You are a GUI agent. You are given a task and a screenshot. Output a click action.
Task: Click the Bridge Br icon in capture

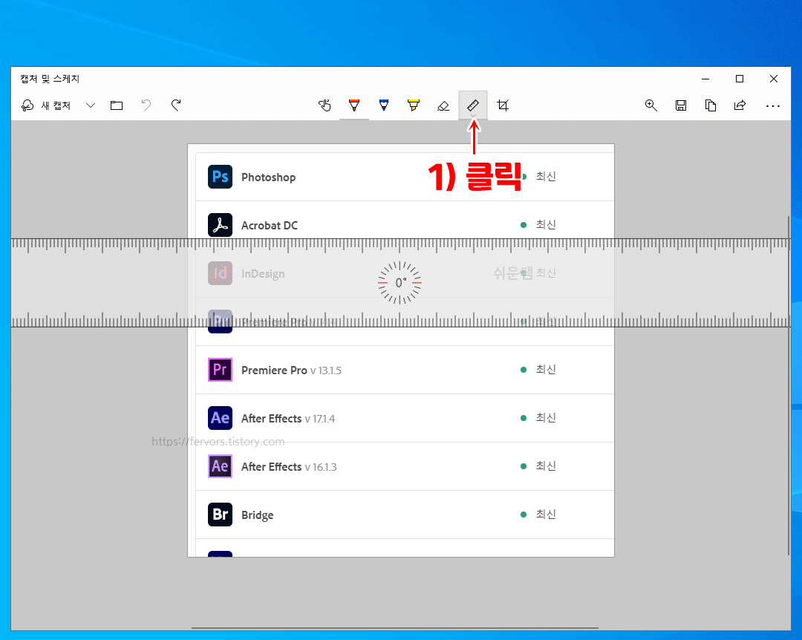(220, 514)
